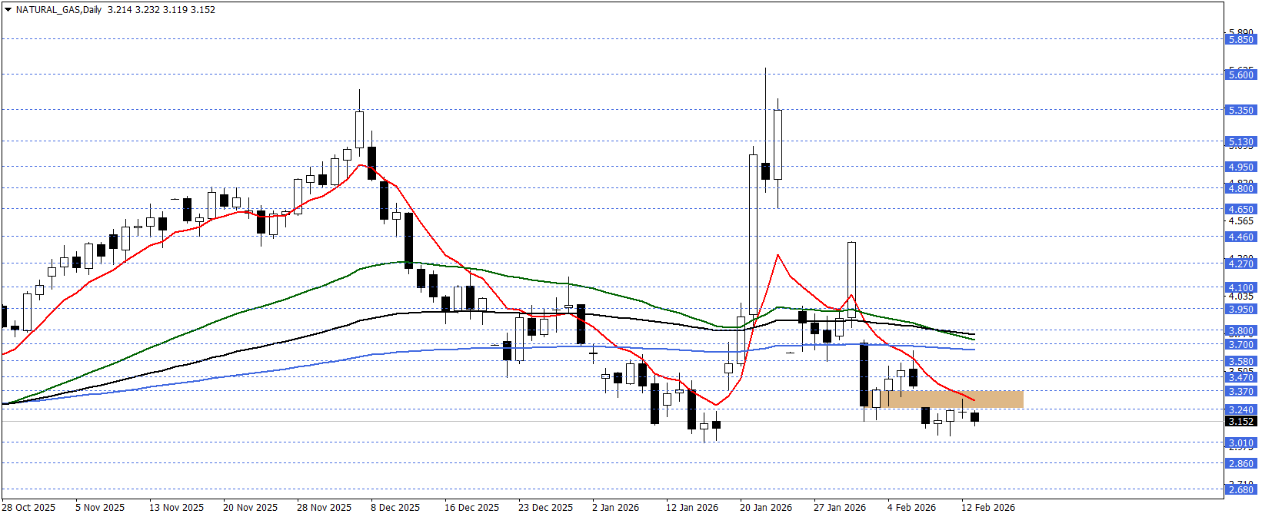Click the current price label 3.152
The image size is (1262, 517).
pyautogui.click(x=1240, y=421)
